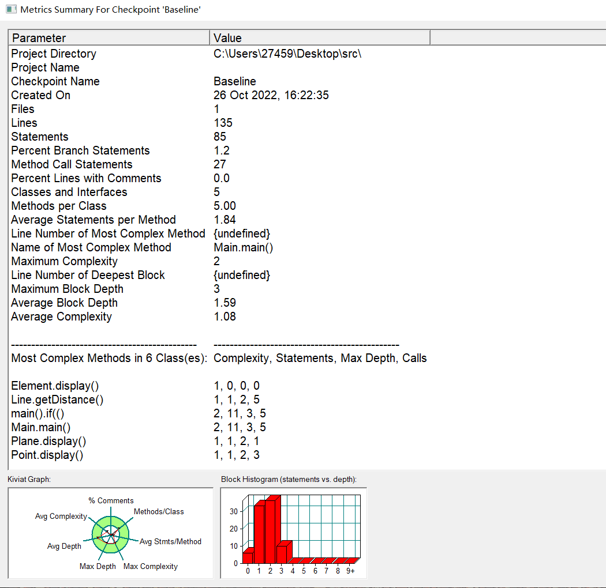Select the Lines row label
The height and width of the screenshot is (588, 606).
[x=24, y=123]
